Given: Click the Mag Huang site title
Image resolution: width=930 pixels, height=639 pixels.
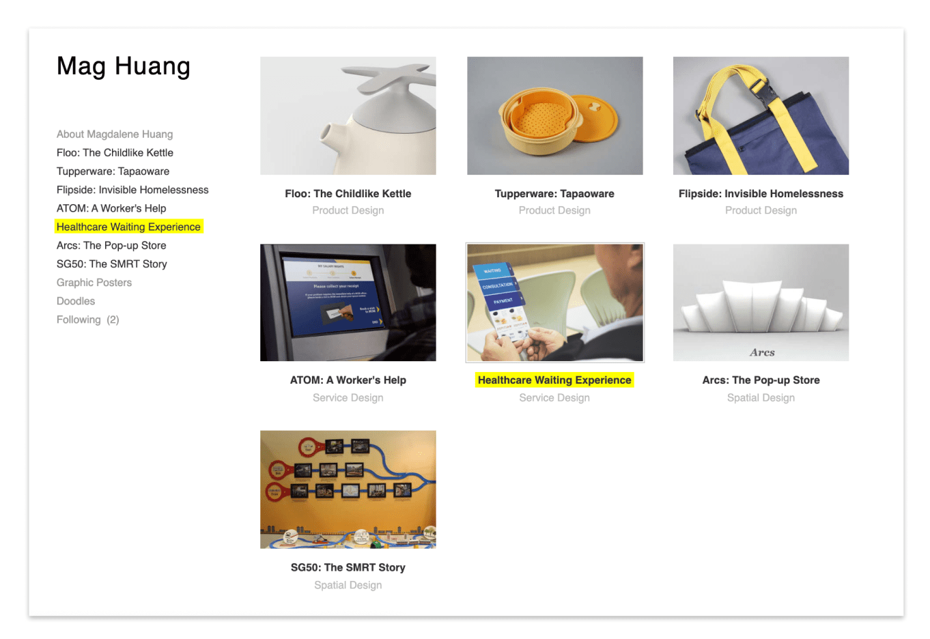Looking at the screenshot, I should coord(124,66).
